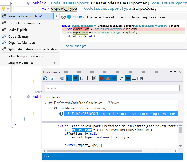Expand the Suppress CRR1000 submenu arrow

[55, 63]
